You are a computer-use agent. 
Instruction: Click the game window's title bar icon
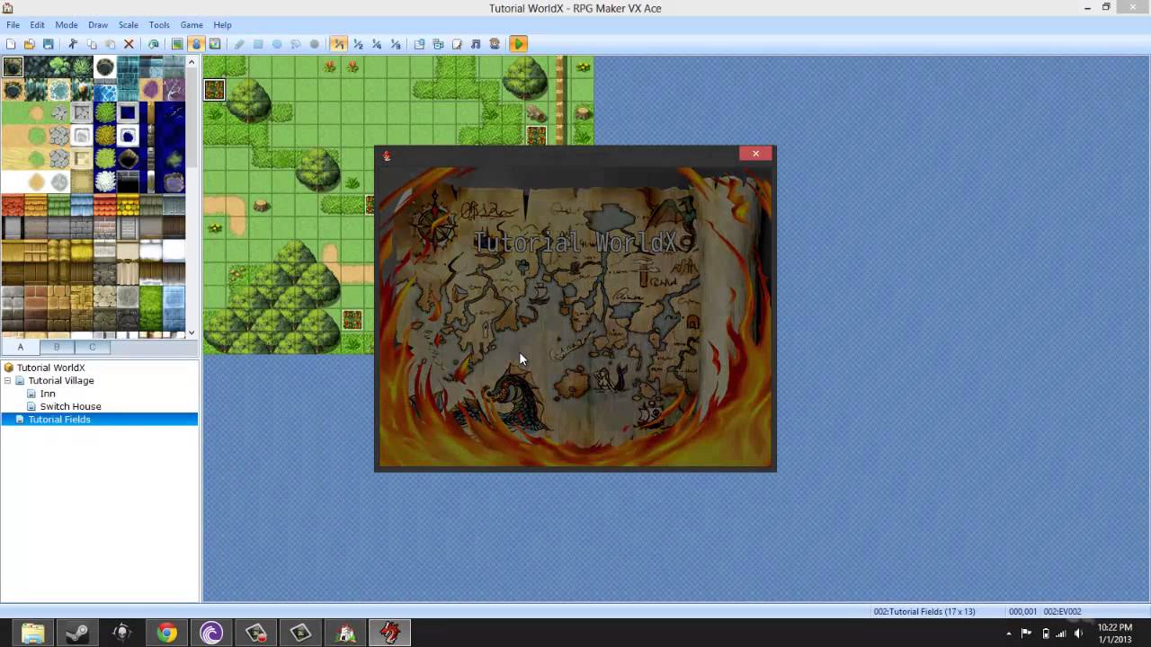(x=387, y=156)
